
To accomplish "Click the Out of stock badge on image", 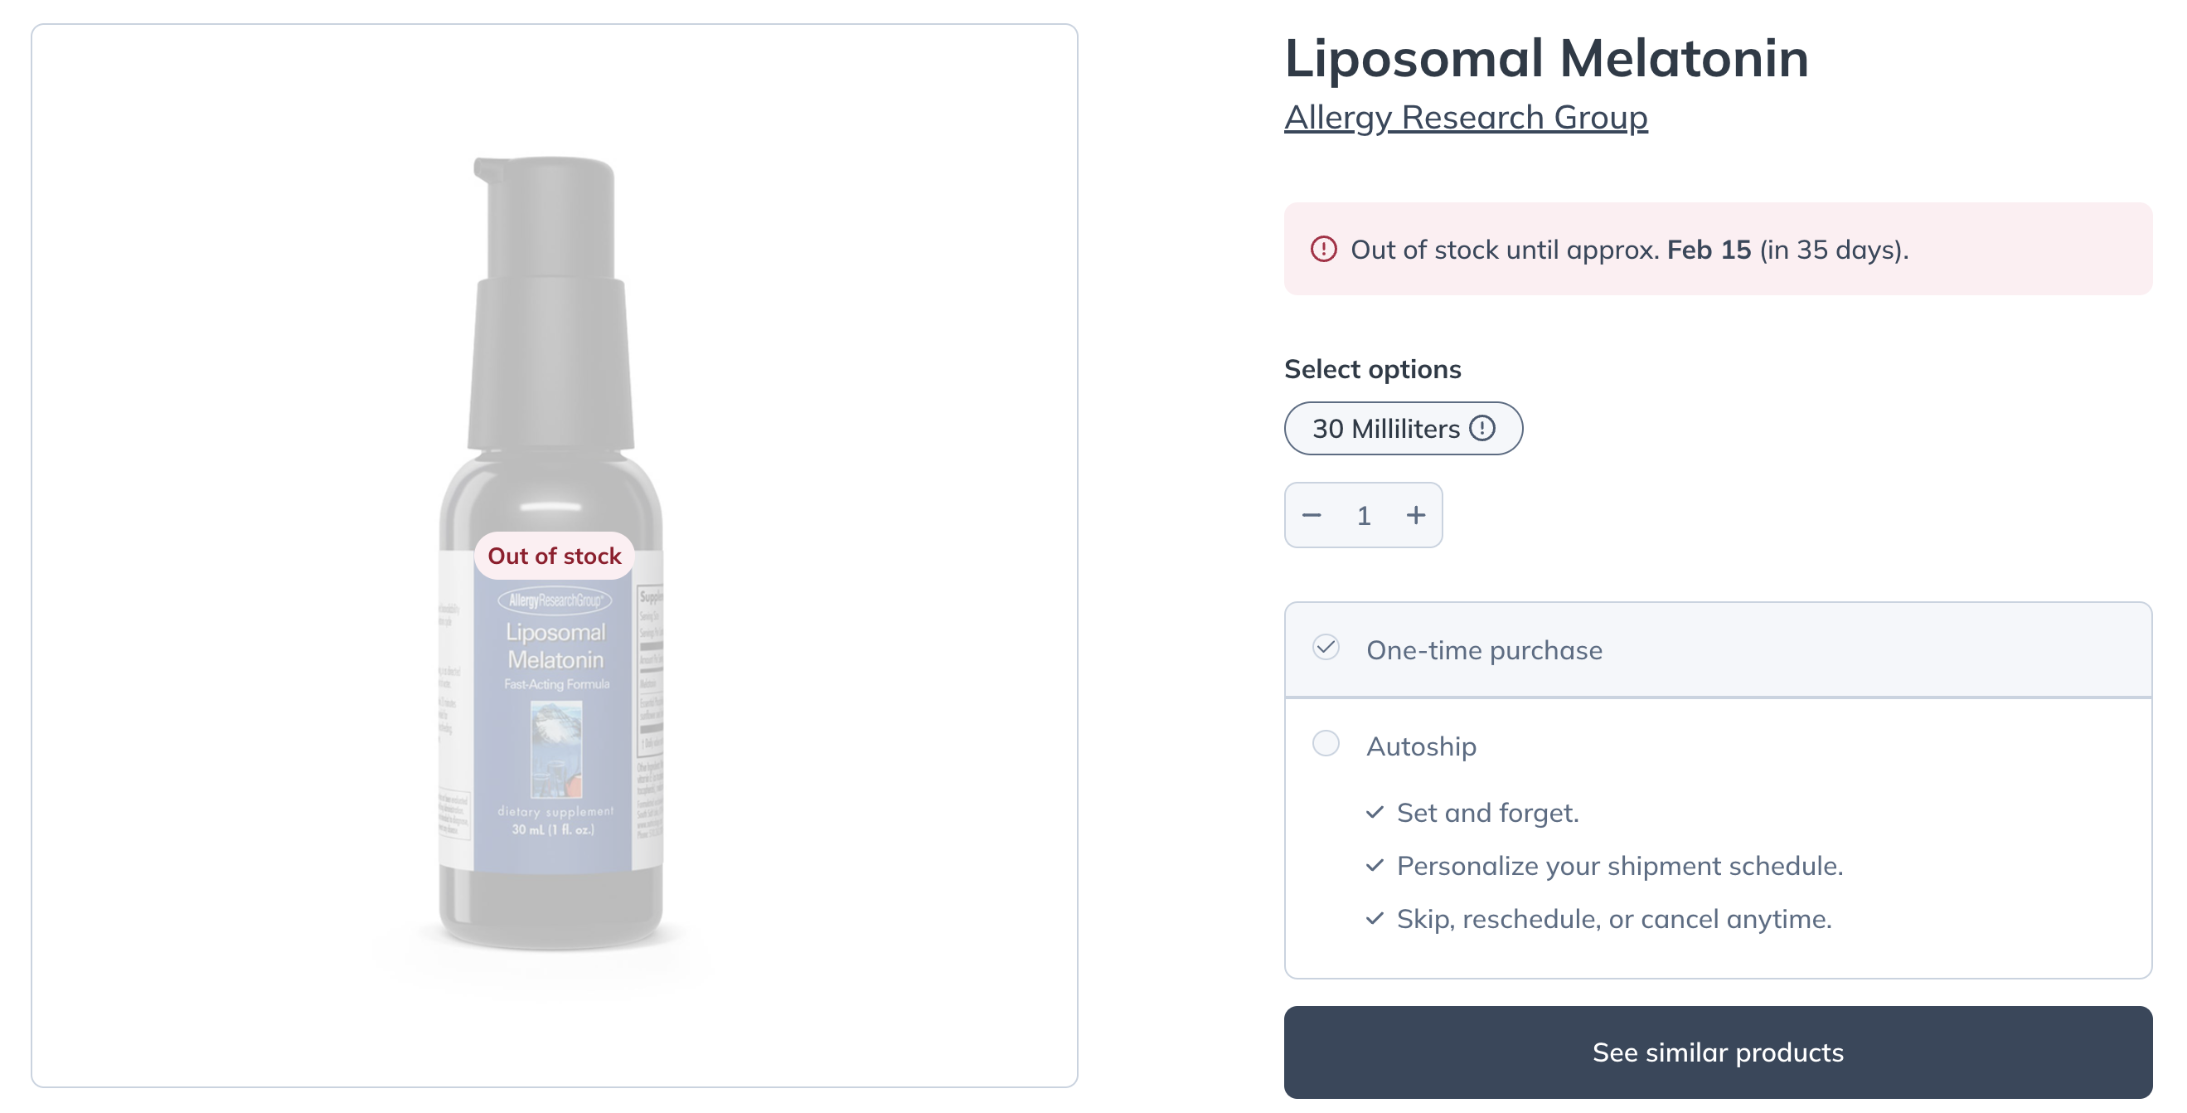I will [x=554, y=556].
